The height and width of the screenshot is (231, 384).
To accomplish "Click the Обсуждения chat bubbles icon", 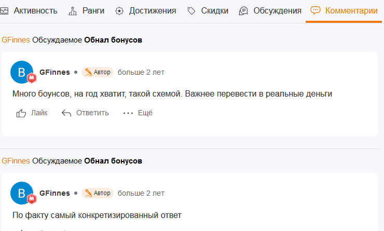I will coord(243,11).
